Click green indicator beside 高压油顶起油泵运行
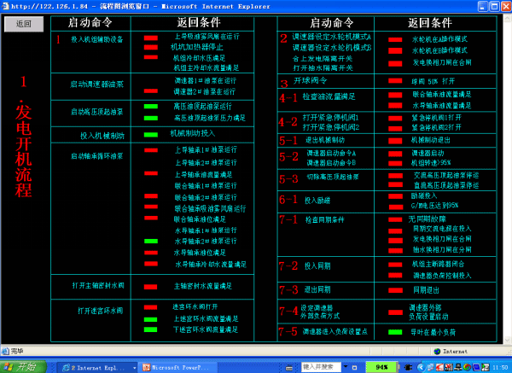 (x=151, y=107)
